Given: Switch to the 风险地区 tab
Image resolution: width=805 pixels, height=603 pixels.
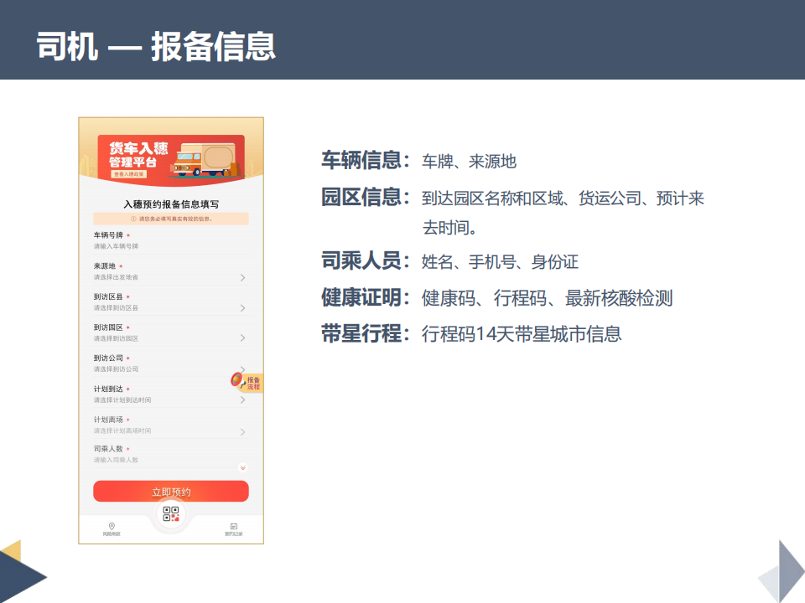Looking at the screenshot, I should 112,532.
